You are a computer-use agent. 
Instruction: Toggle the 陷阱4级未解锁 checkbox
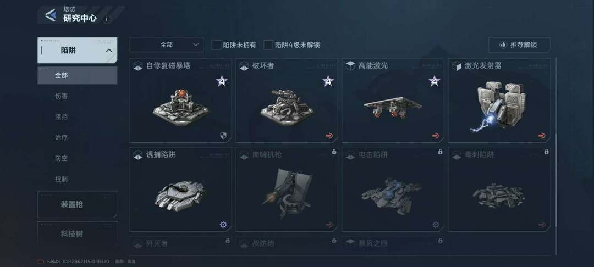[x=268, y=44]
